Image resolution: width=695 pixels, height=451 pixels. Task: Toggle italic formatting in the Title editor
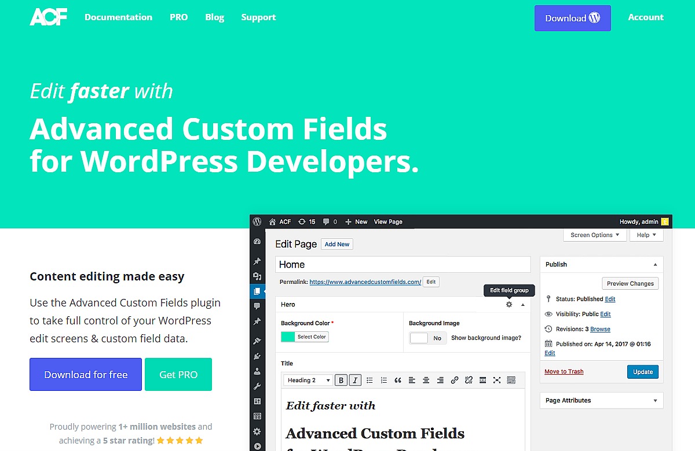click(x=355, y=380)
